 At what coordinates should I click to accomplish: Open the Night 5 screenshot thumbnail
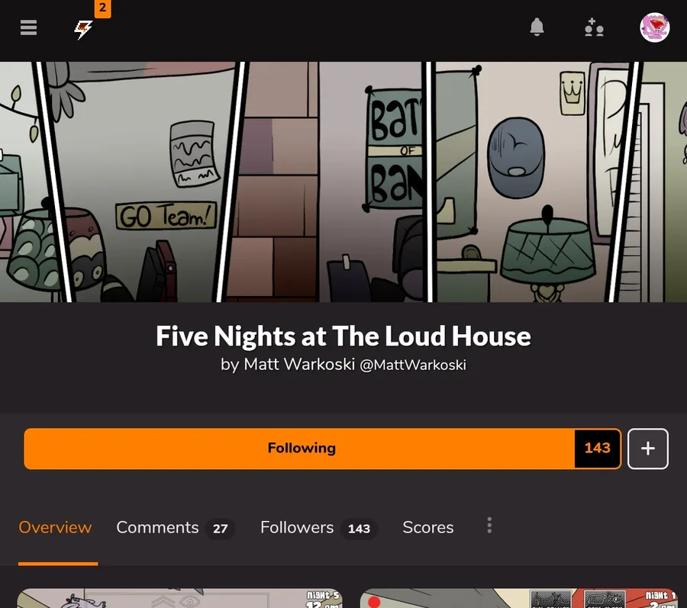coord(179,598)
